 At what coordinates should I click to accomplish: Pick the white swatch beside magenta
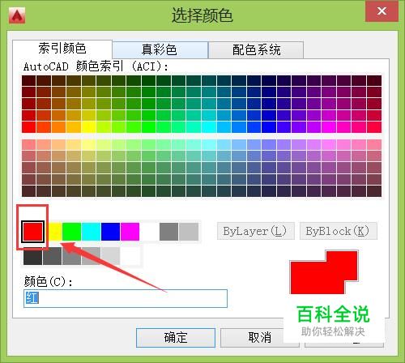click(x=149, y=232)
